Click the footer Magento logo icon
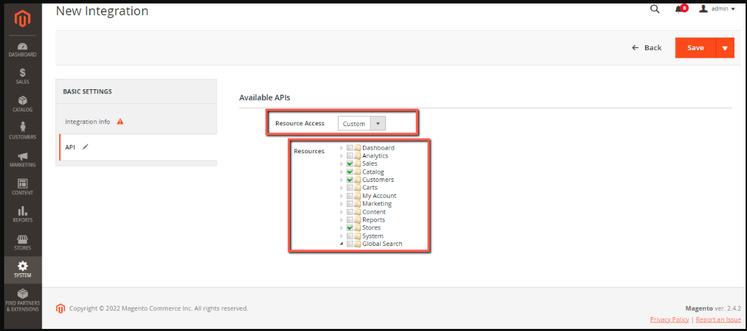The image size is (747, 331). tap(60, 308)
